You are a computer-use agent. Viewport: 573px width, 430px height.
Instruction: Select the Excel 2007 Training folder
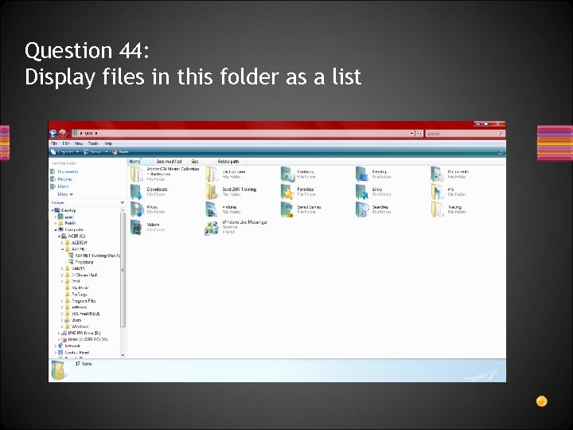tap(231, 192)
